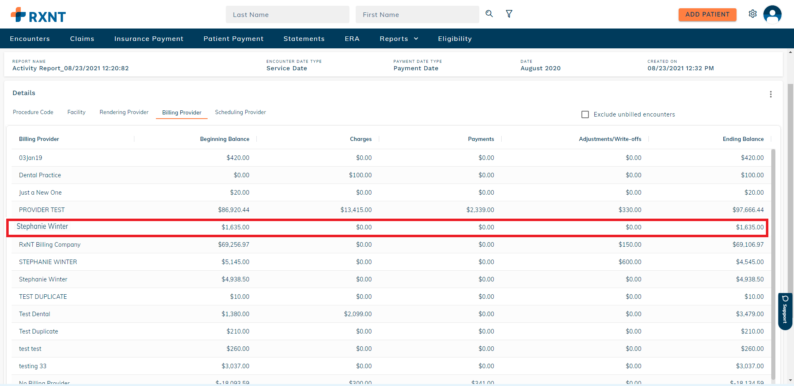Select the Scheduling Provider tab
794x386 pixels.
tap(240, 112)
